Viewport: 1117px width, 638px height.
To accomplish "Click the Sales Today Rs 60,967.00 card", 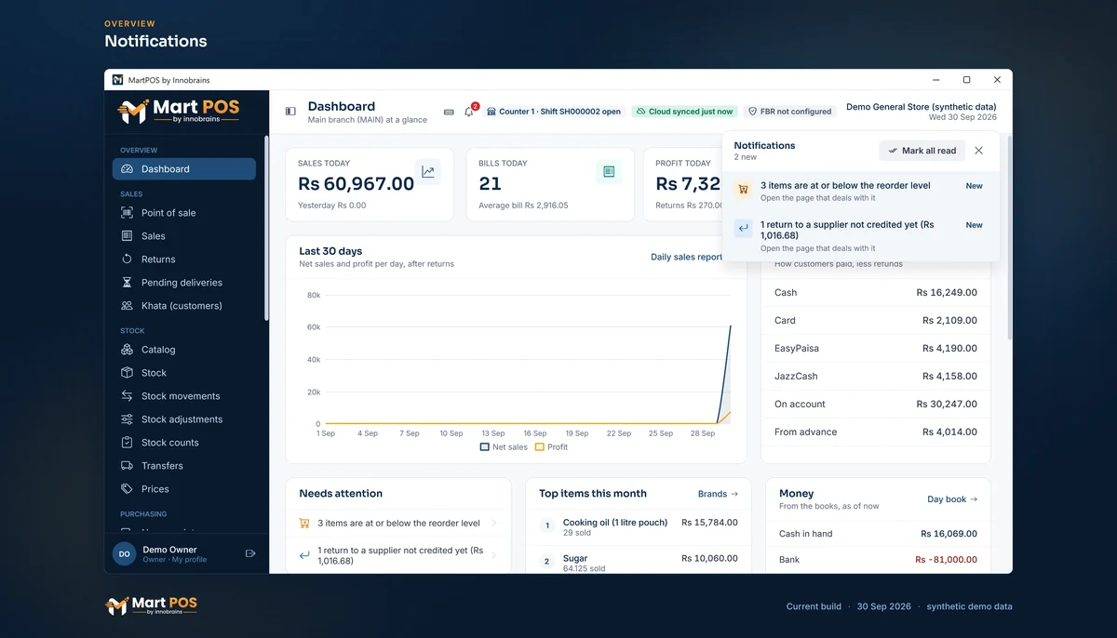I will click(370, 184).
